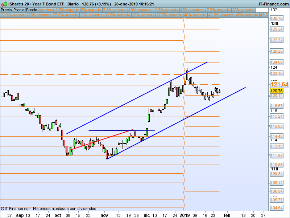
Task: Click the candlestick chart icon beside the title
Action: pos(4,4)
